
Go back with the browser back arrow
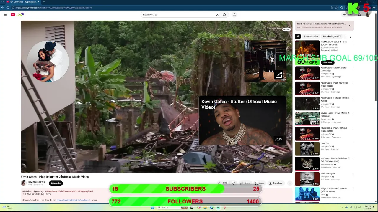pyautogui.click(x=2, y=8)
